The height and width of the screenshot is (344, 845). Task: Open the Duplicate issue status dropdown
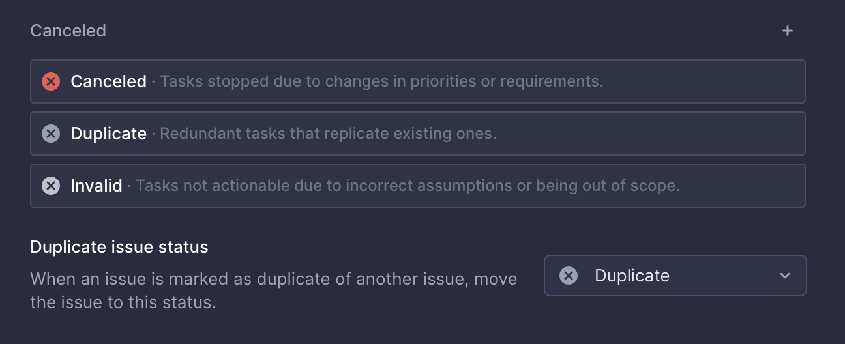[x=675, y=276]
